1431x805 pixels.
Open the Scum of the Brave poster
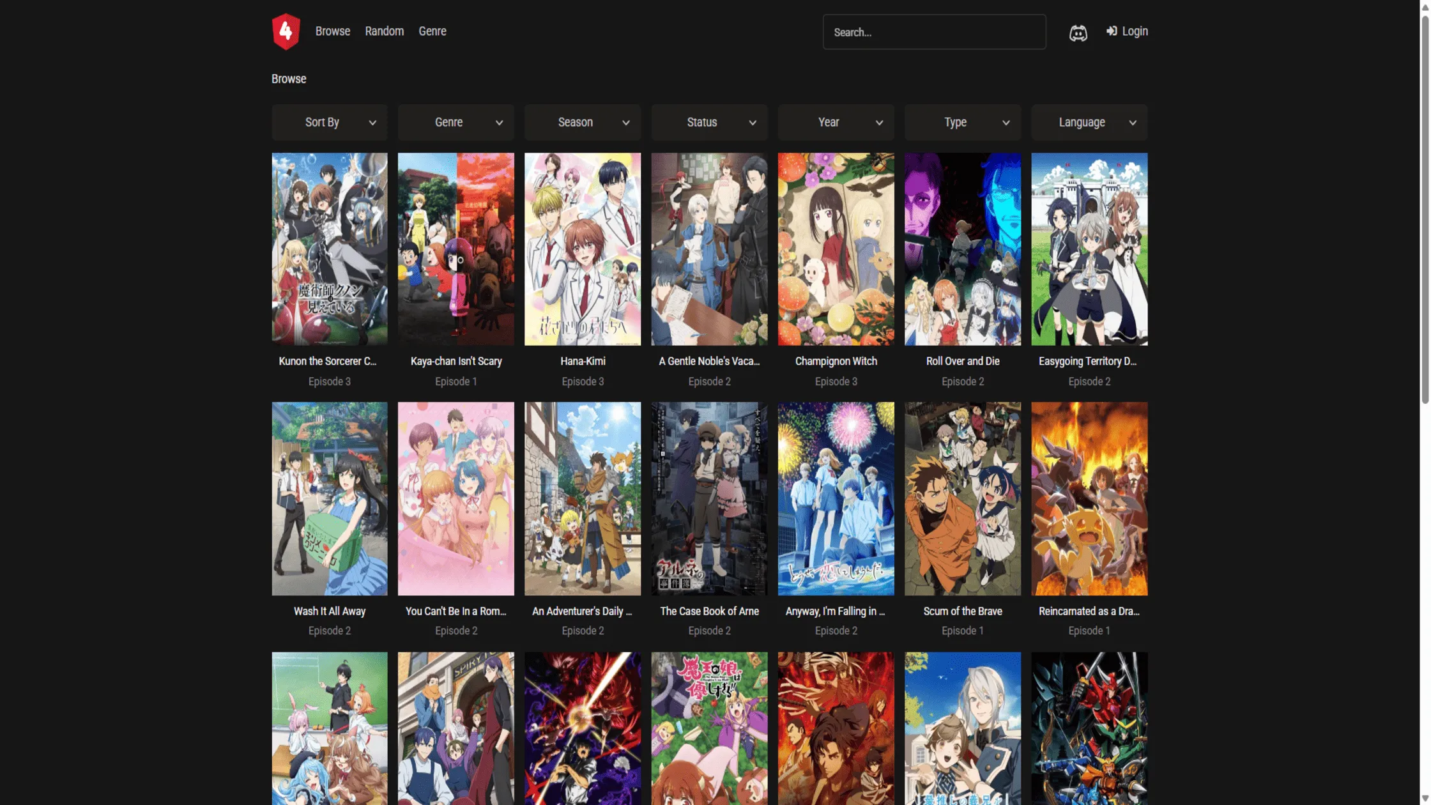pyautogui.click(x=962, y=498)
